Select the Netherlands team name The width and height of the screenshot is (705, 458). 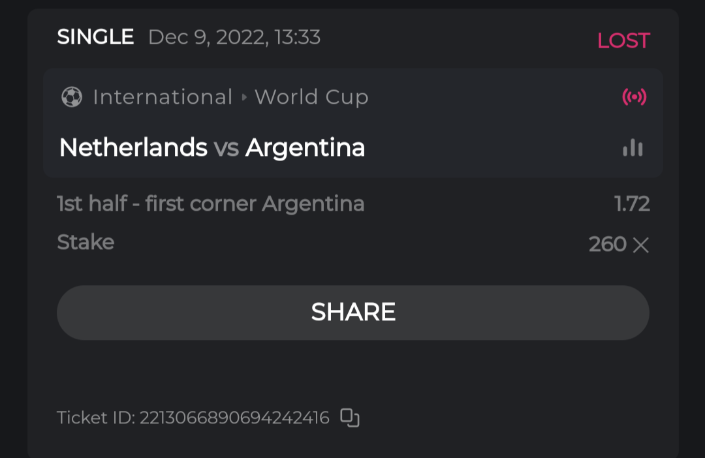pos(133,148)
